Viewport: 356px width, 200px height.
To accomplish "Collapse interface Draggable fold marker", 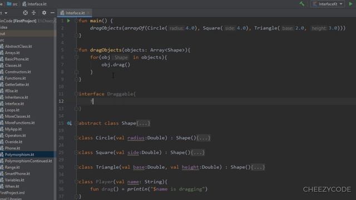I will (77, 94).
